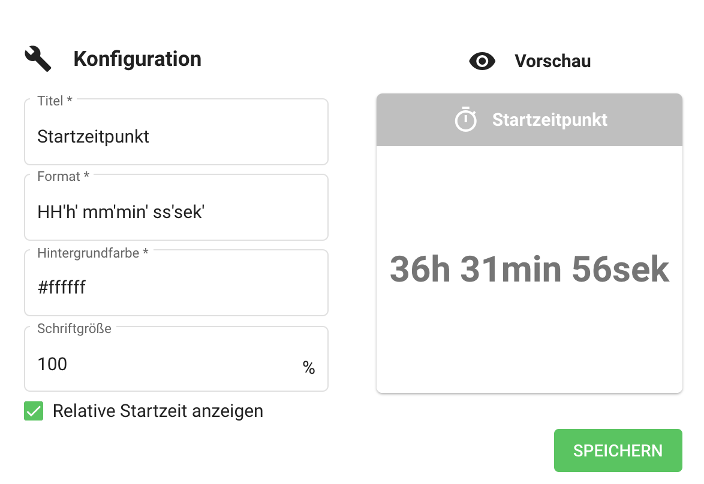Click the Vorschau heading text
The width and height of the screenshot is (704, 484).
tap(552, 61)
